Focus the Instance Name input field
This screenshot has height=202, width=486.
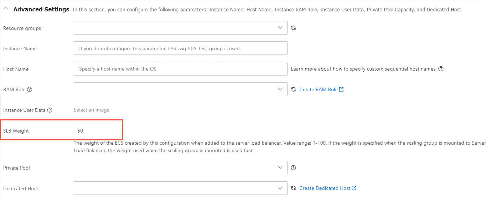tap(180, 48)
